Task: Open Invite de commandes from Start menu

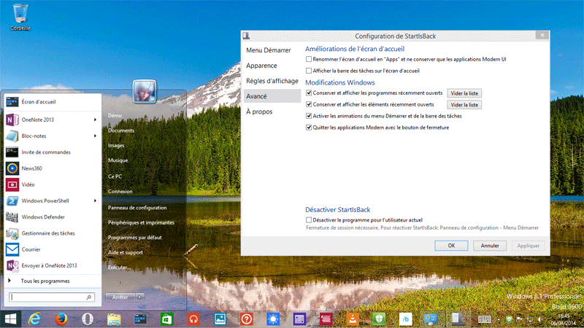Action: click(45, 152)
